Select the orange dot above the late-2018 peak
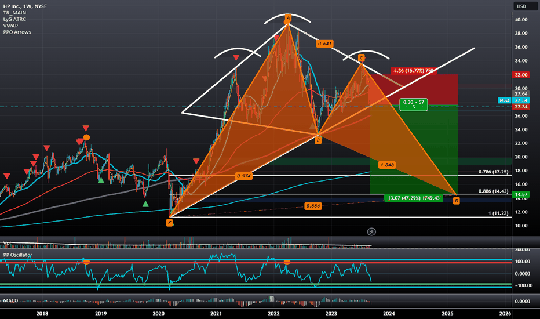The width and height of the screenshot is (540, 319). click(86, 137)
